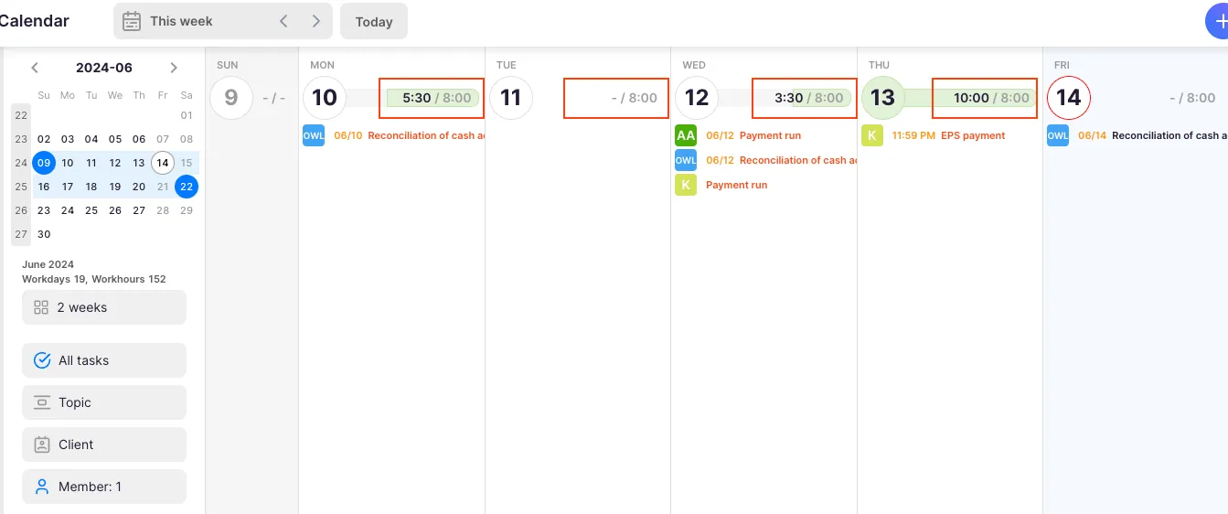Toggle the All tasks filter

coord(104,360)
